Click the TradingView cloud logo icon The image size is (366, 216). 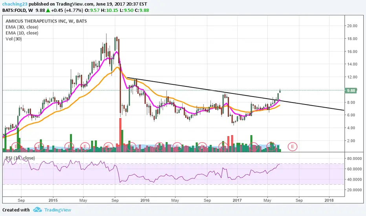coord(37,210)
